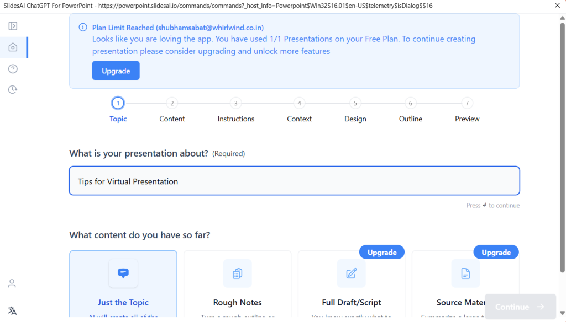Click the Continue button
566x322 pixels.
520,307
